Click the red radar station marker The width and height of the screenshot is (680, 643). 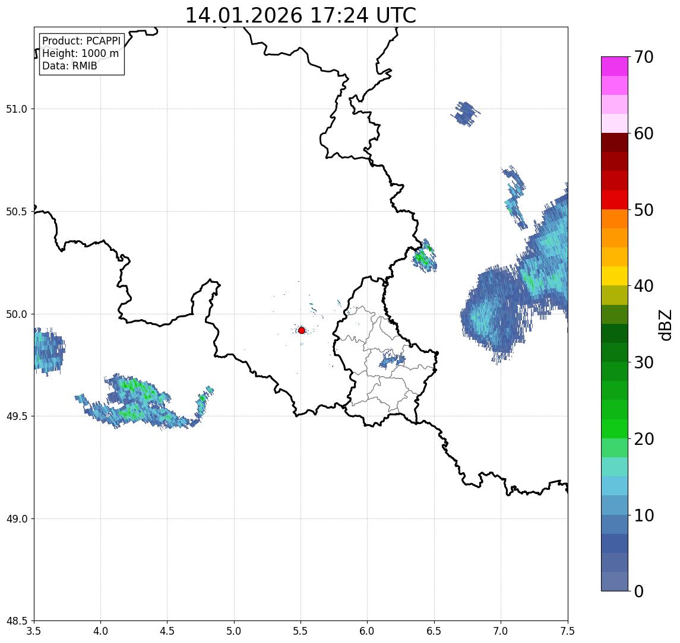coord(302,330)
